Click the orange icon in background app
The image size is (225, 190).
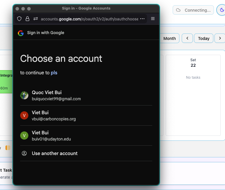(8, 148)
